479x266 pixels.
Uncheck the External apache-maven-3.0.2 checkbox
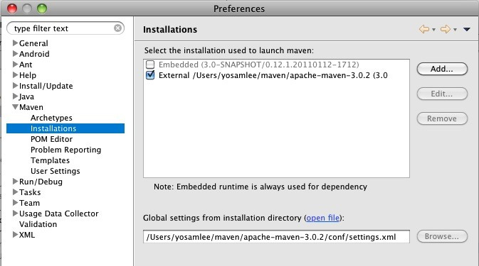point(150,75)
